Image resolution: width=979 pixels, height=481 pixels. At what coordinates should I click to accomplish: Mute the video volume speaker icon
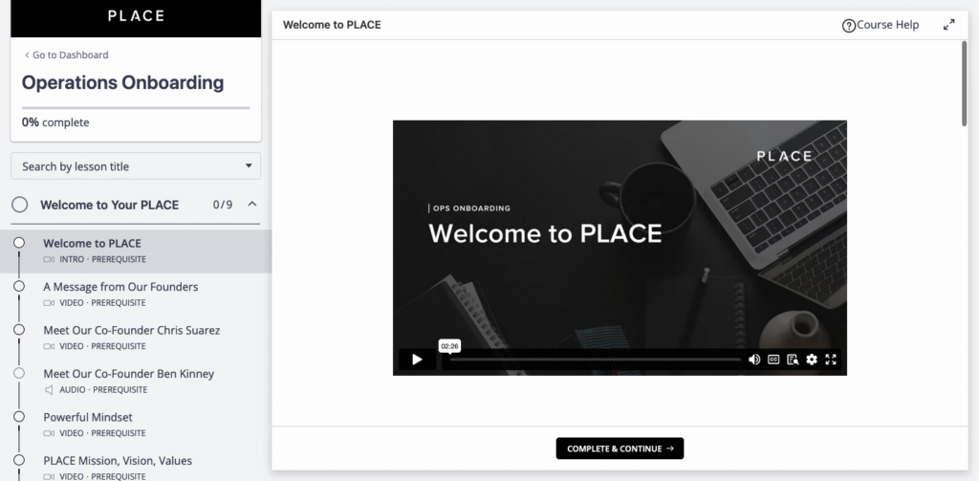754,360
